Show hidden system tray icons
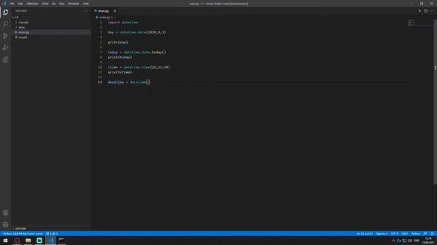The image size is (437, 245). (x=393, y=240)
